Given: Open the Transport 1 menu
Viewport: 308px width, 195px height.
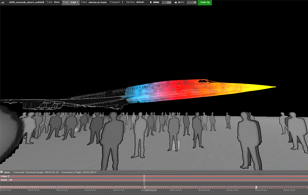Looking at the screenshot, I should (x=117, y=2).
